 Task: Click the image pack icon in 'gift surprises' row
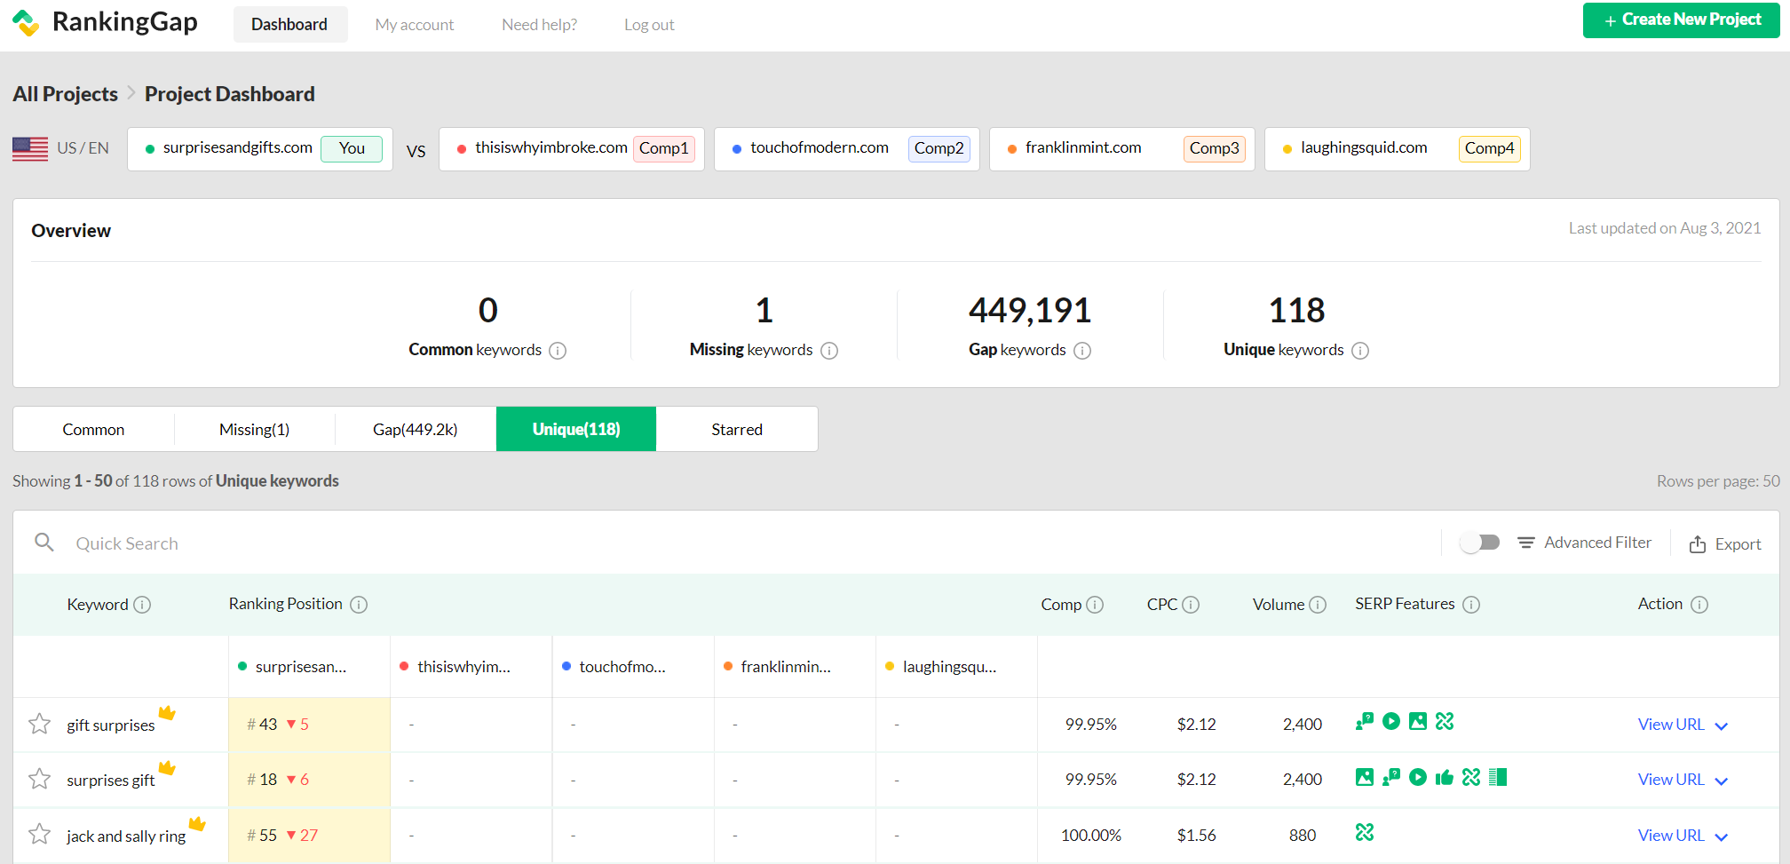pyautogui.click(x=1418, y=721)
